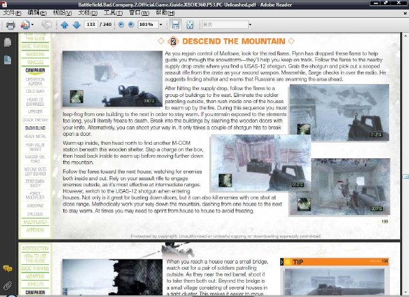Click the SANGRE DEL TORO sidebar entry
Screen dimensions: 409x297
35,159
